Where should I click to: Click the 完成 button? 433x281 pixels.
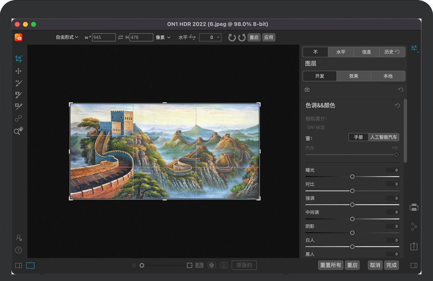point(391,265)
